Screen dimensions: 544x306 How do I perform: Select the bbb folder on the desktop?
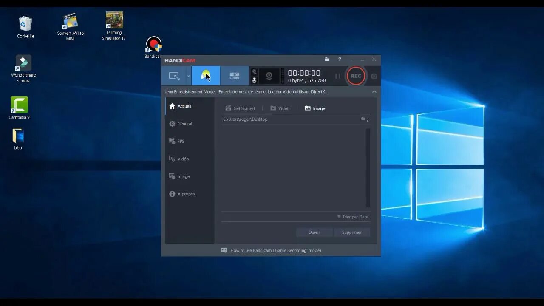click(18, 139)
